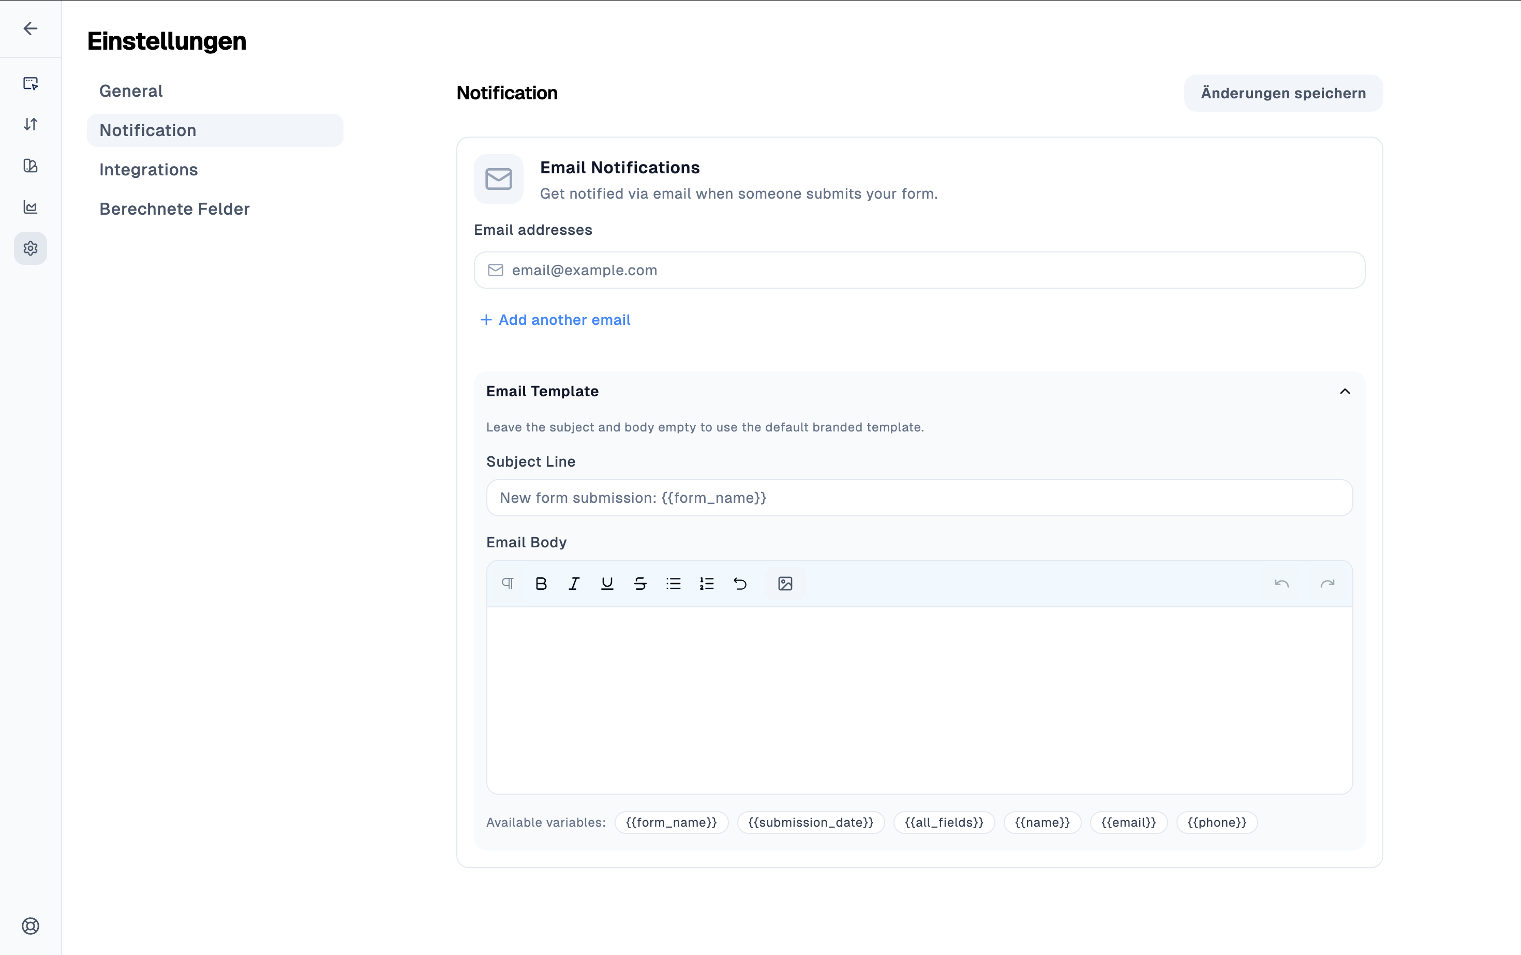Click the large envelope Email Notifications icon

498,180
